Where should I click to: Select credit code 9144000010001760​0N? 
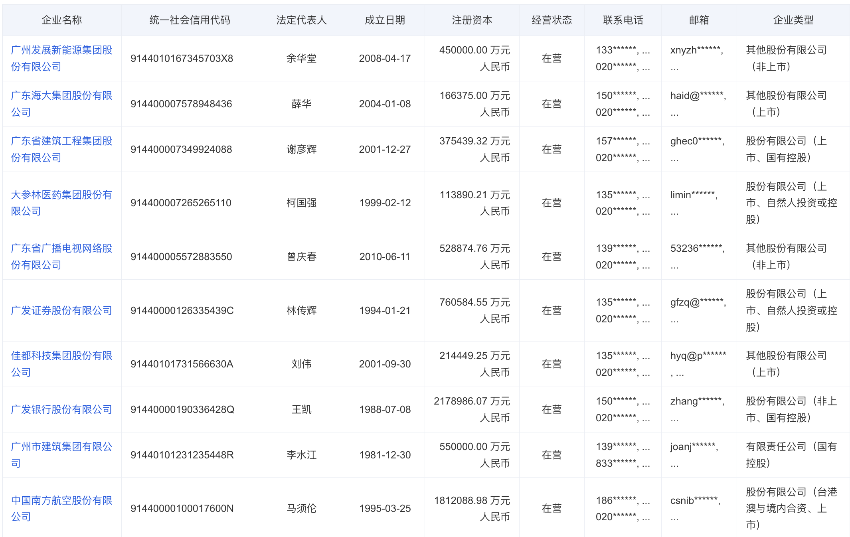pos(182,508)
